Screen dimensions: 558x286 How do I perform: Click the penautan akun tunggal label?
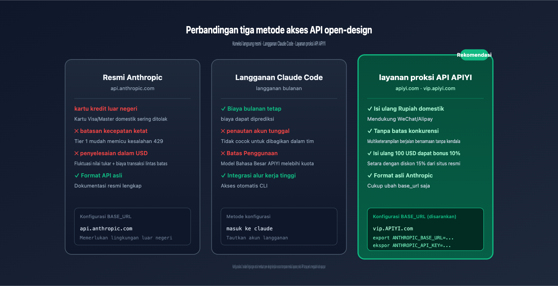pos(258,131)
